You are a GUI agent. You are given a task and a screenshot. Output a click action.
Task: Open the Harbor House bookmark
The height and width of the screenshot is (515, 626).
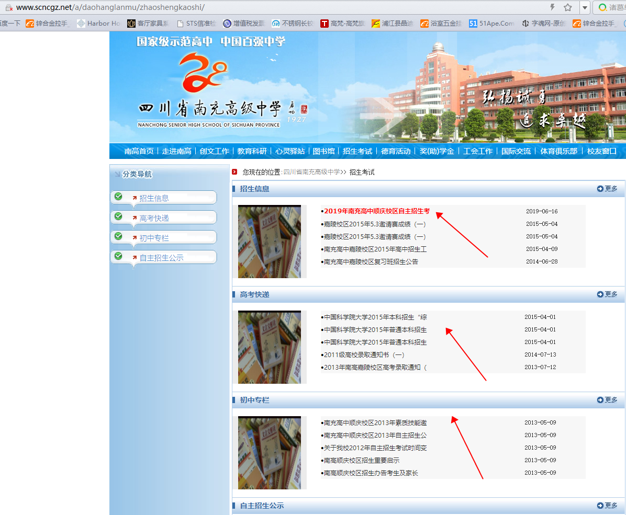tap(99, 23)
